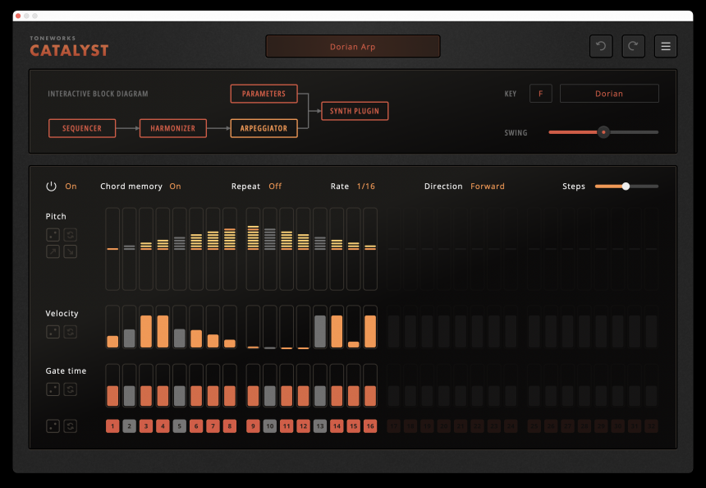Click the PARAMETERS block
This screenshot has height=488, width=706.
[x=264, y=94]
